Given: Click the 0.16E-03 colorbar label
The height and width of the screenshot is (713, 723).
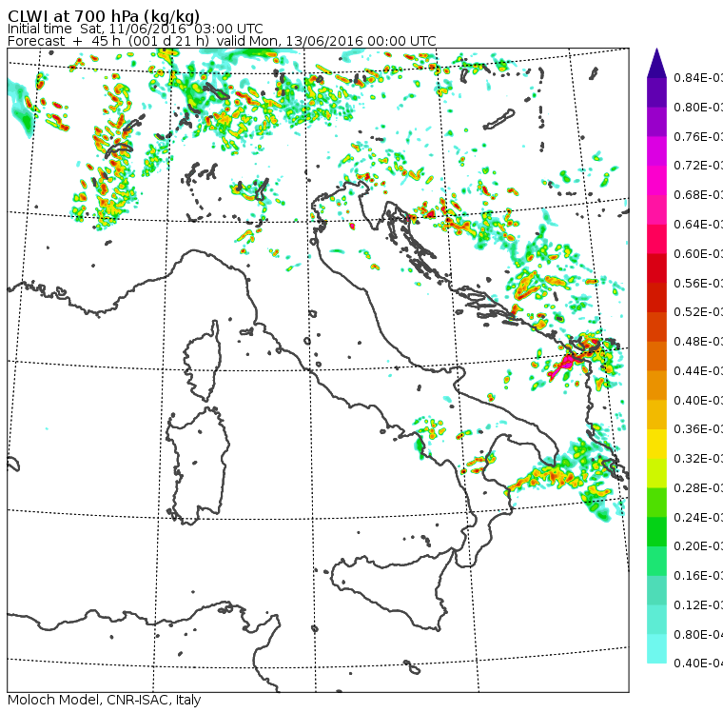Looking at the screenshot, I should coord(698,576).
